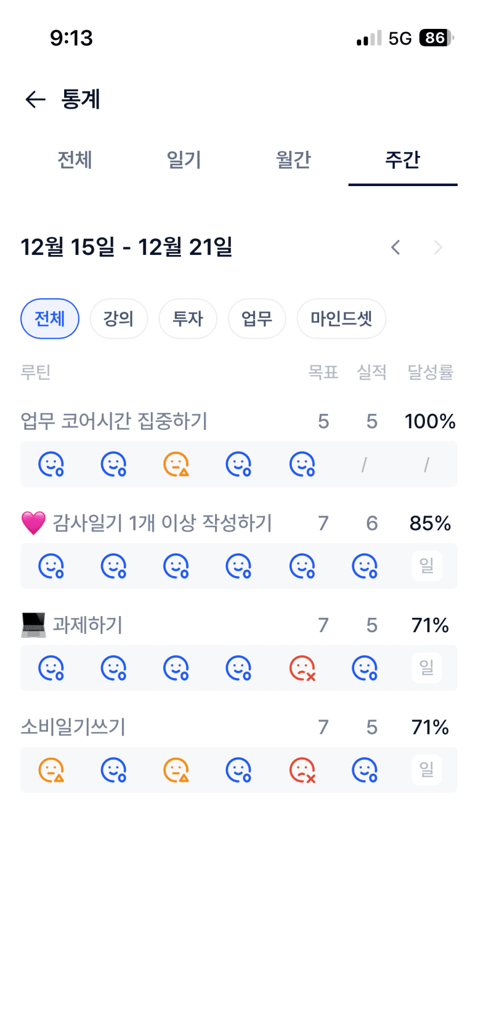478x1035 pixels.
Task: Tap the back arrow next to 통계
Action: (x=35, y=99)
